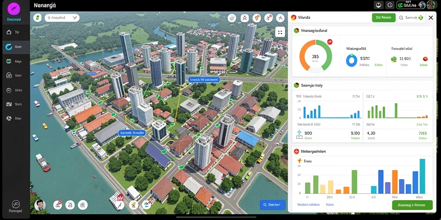Click the orange plus icon above bottom chart
441x220 pixels.
tap(299, 161)
